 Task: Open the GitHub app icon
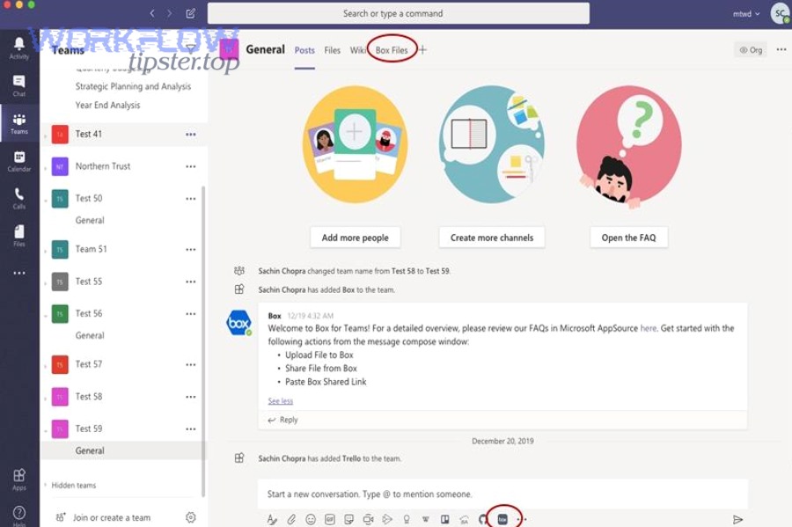tap(483, 519)
